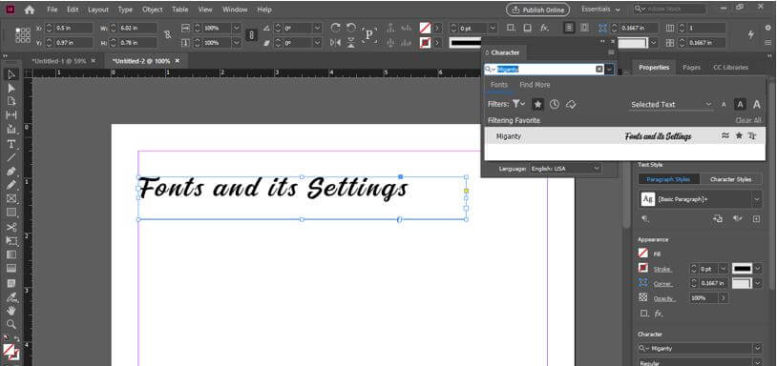Select the Paragraph Styles button
The height and width of the screenshot is (366, 777).
coord(668,179)
